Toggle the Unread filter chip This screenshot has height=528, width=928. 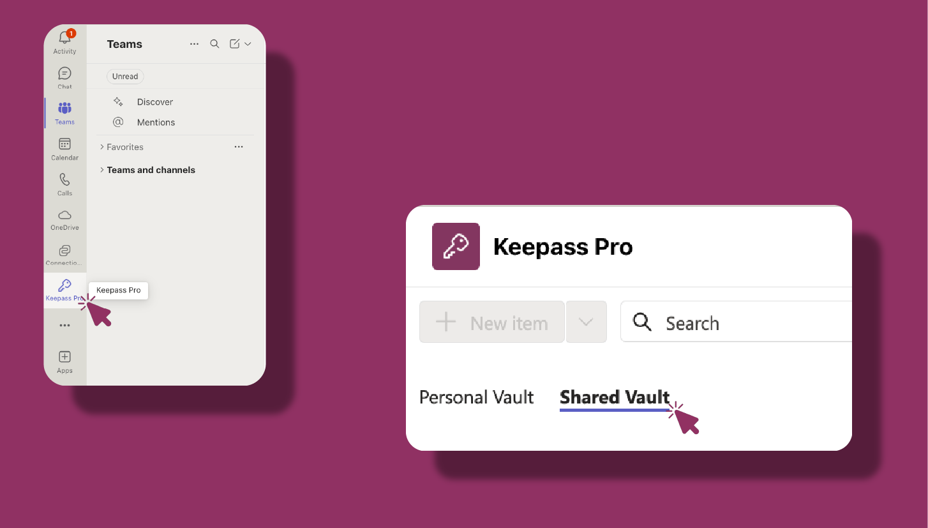tap(125, 77)
